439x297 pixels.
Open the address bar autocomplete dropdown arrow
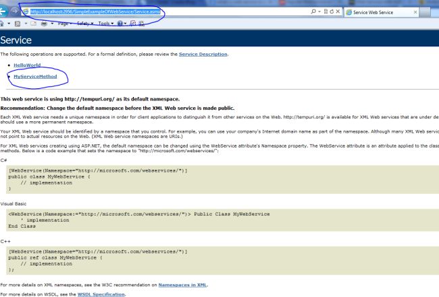[319, 11]
